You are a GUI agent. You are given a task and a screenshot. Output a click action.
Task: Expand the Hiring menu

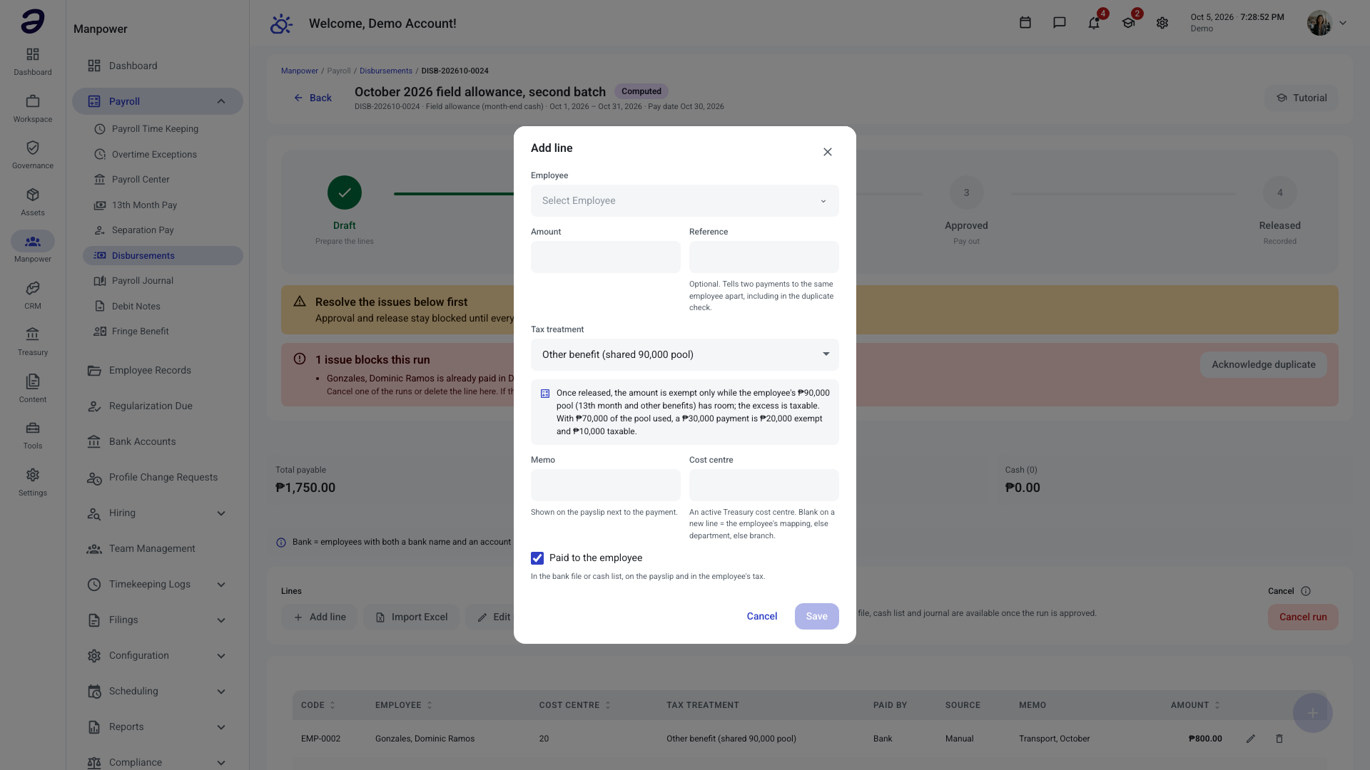click(x=221, y=513)
